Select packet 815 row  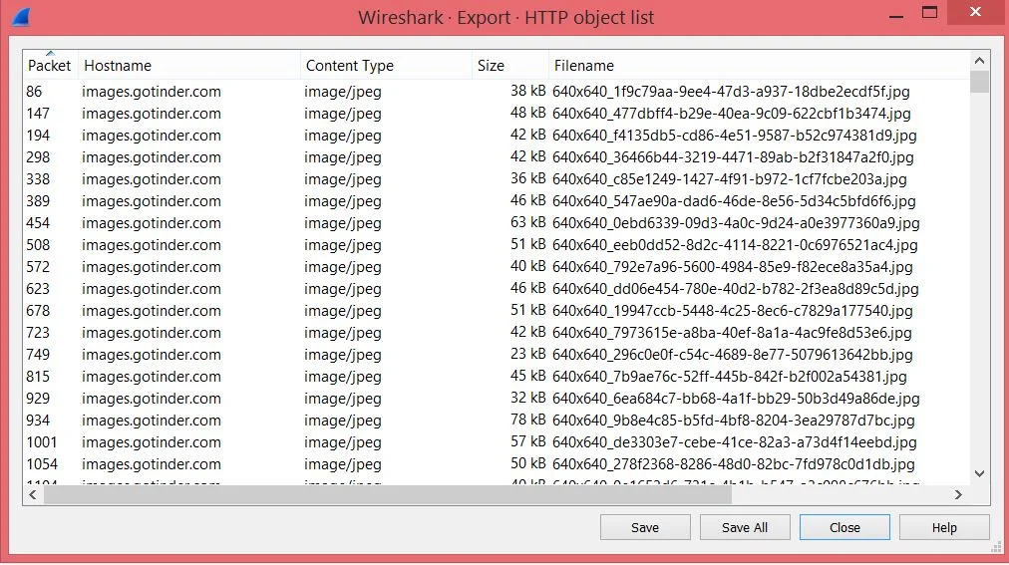[x=496, y=376]
